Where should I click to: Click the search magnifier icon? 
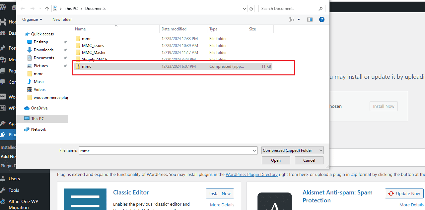point(321,9)
